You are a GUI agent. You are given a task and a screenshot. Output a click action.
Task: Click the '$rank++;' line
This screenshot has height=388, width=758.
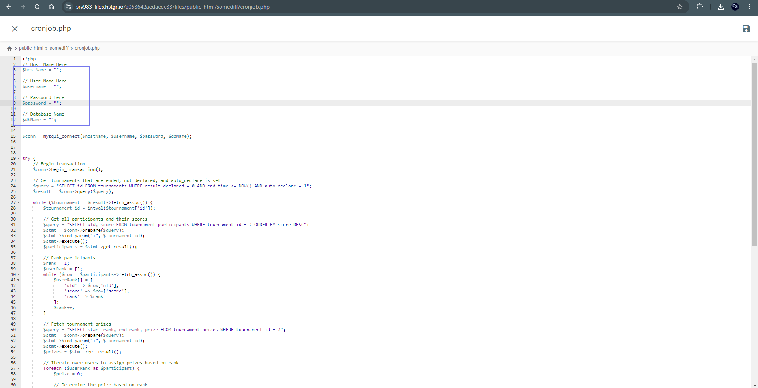coord(64,308)
